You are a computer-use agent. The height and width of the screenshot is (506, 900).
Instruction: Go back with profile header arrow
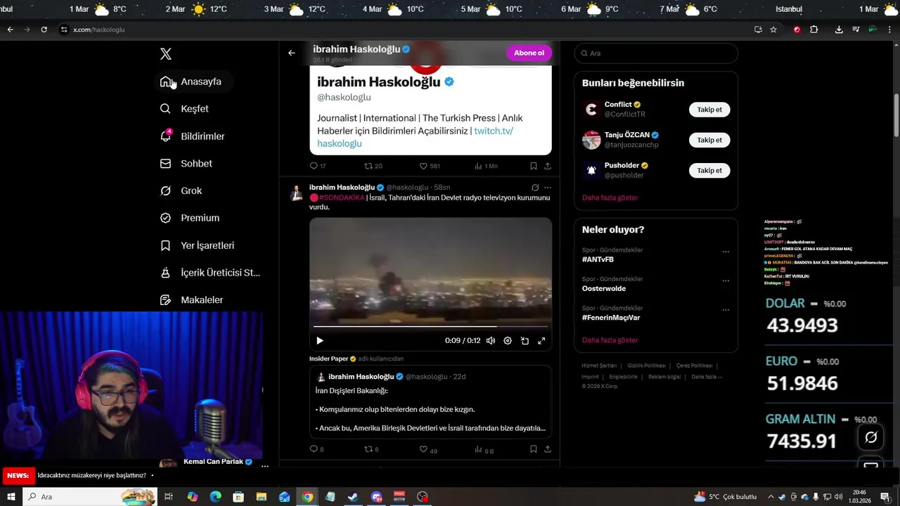[x=291, y=53]
